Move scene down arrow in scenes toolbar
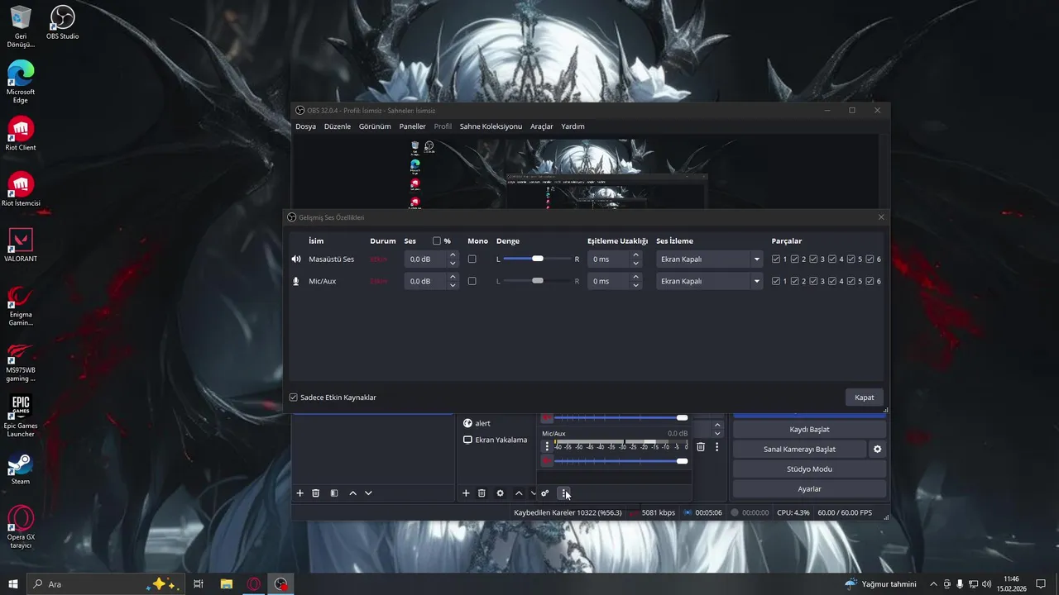1059x595 pixels. tap(368, 493)
